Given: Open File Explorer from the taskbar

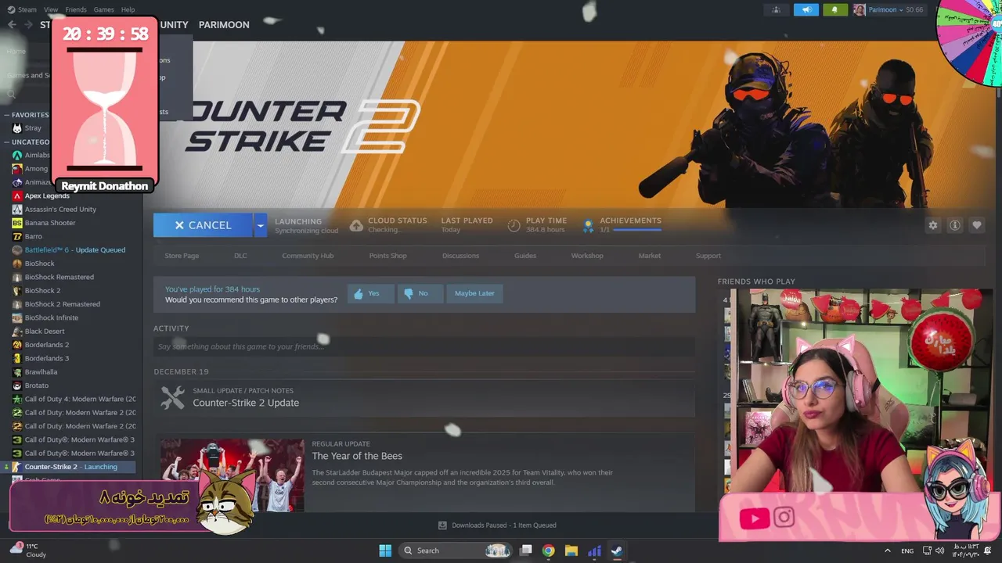Looking at the screenshot, I should click(x=571, y=550).
